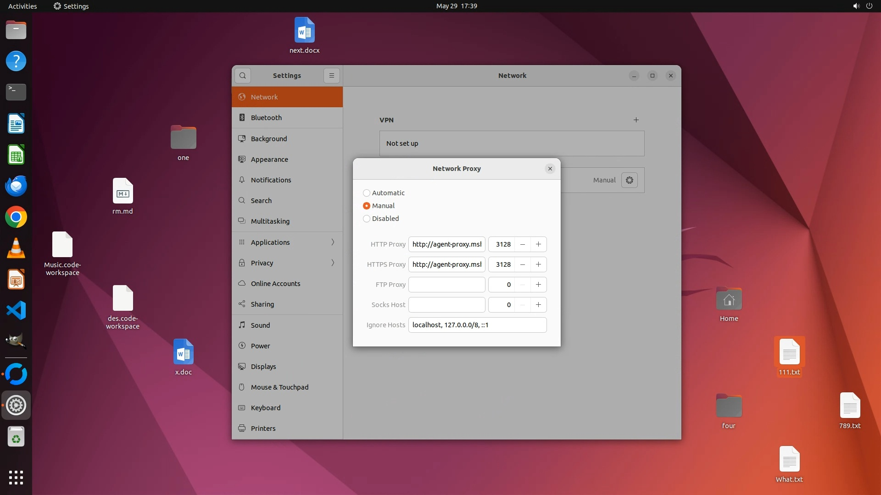The width and height of the screenshot is (881, 495).
Task: Select the Automatic proxy radio button
Action: tap(367, 193)
